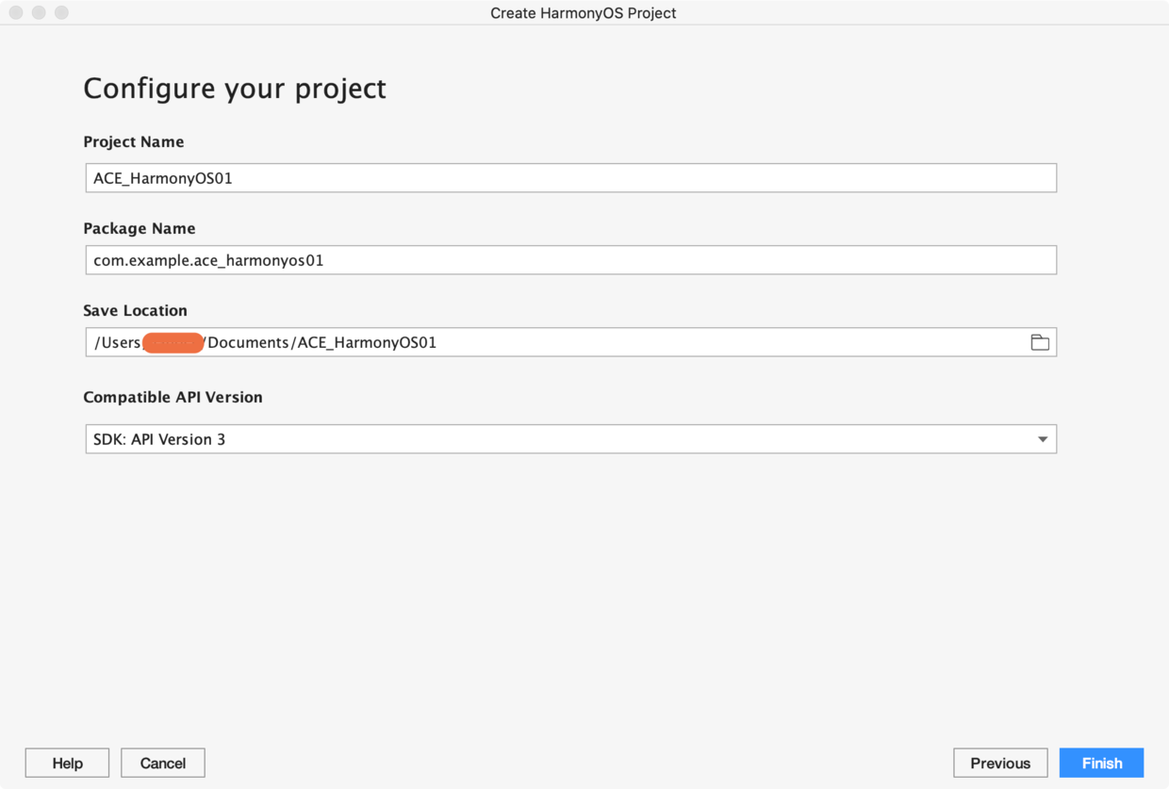
Task: Close the Create HarmonyOS Project window
Action: 16,13
